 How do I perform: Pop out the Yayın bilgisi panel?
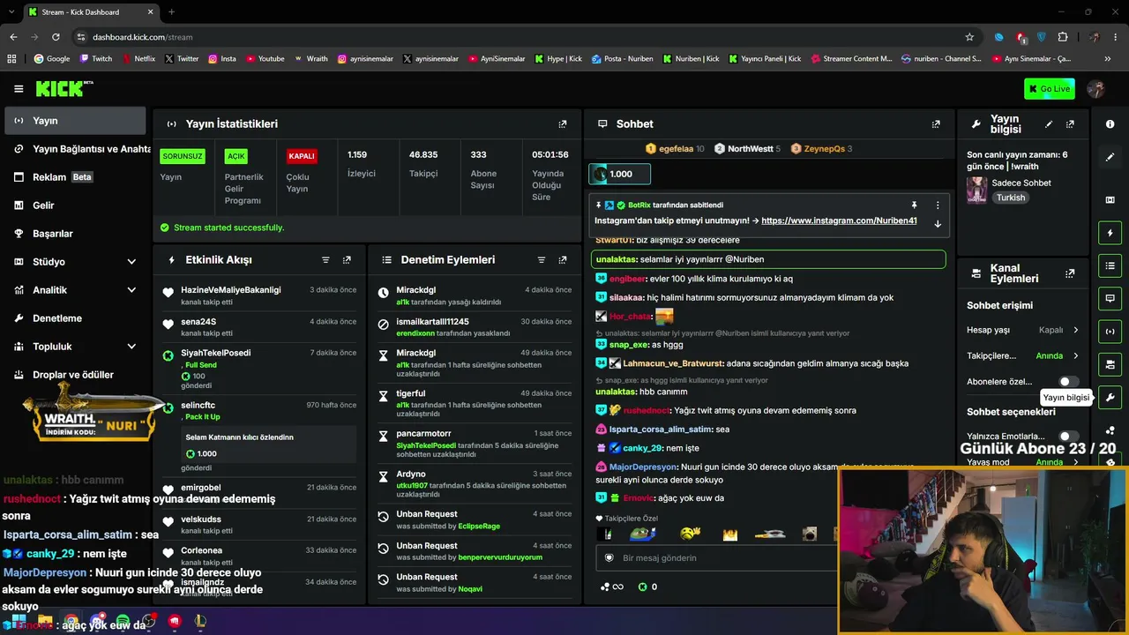(1070, 124)
